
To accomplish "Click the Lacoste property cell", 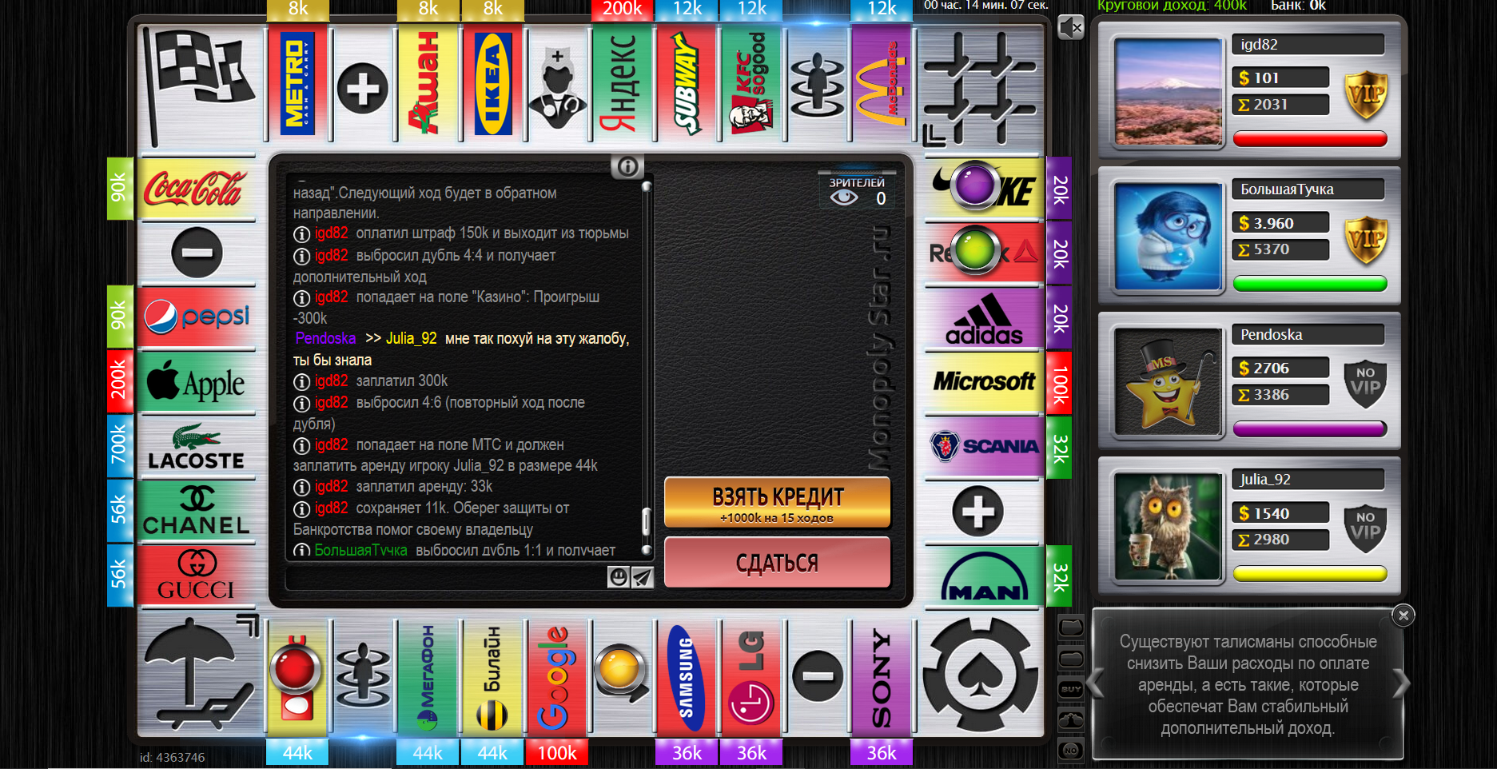I will click(197, 448).
